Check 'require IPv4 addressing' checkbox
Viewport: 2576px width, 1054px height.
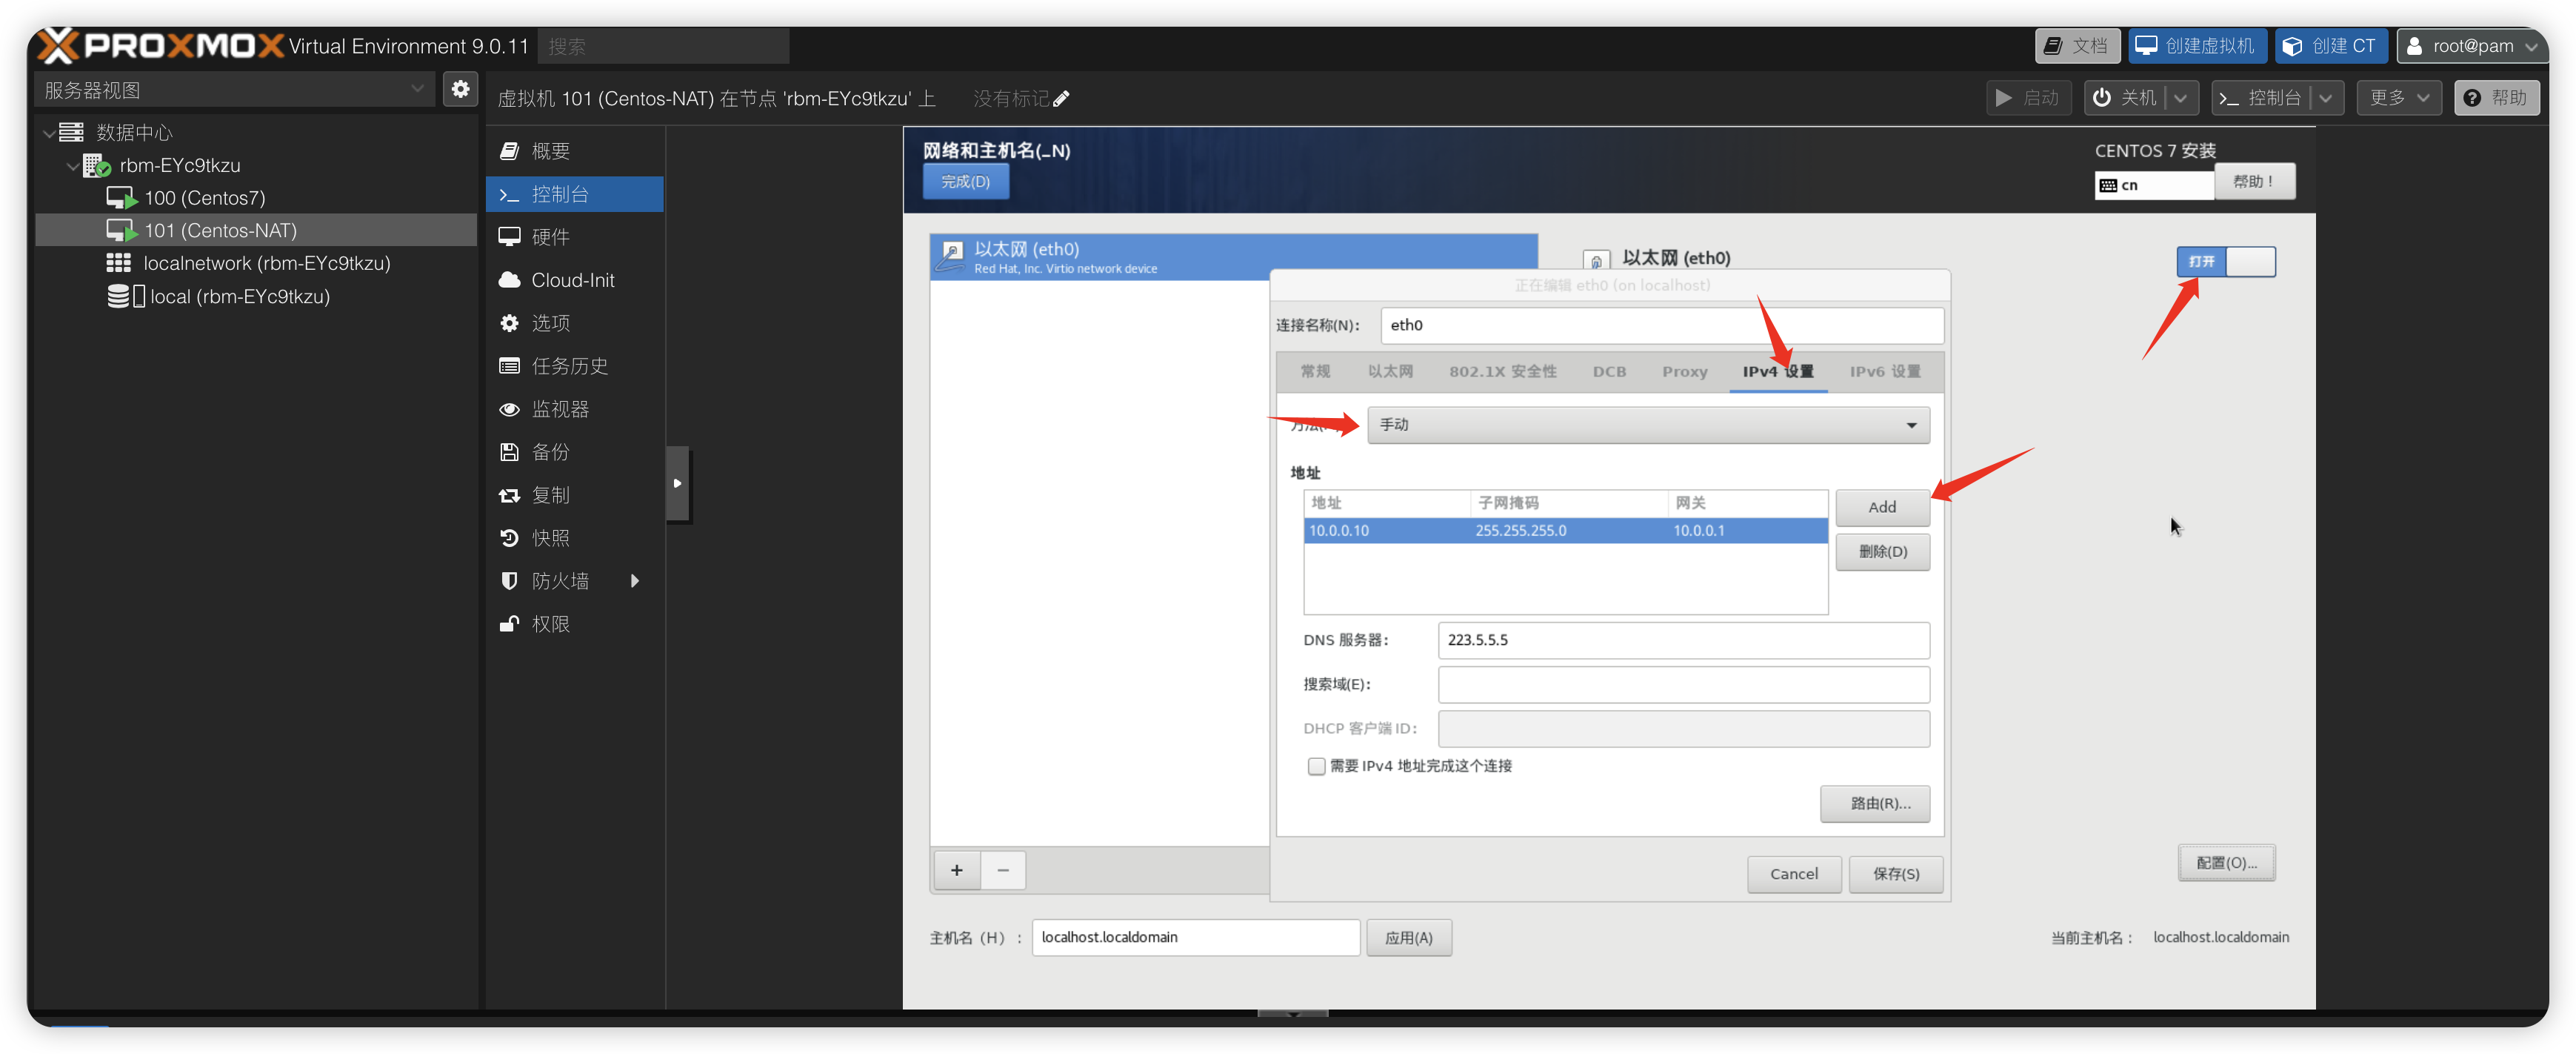pyautogui.click(x=1316, y=766)
